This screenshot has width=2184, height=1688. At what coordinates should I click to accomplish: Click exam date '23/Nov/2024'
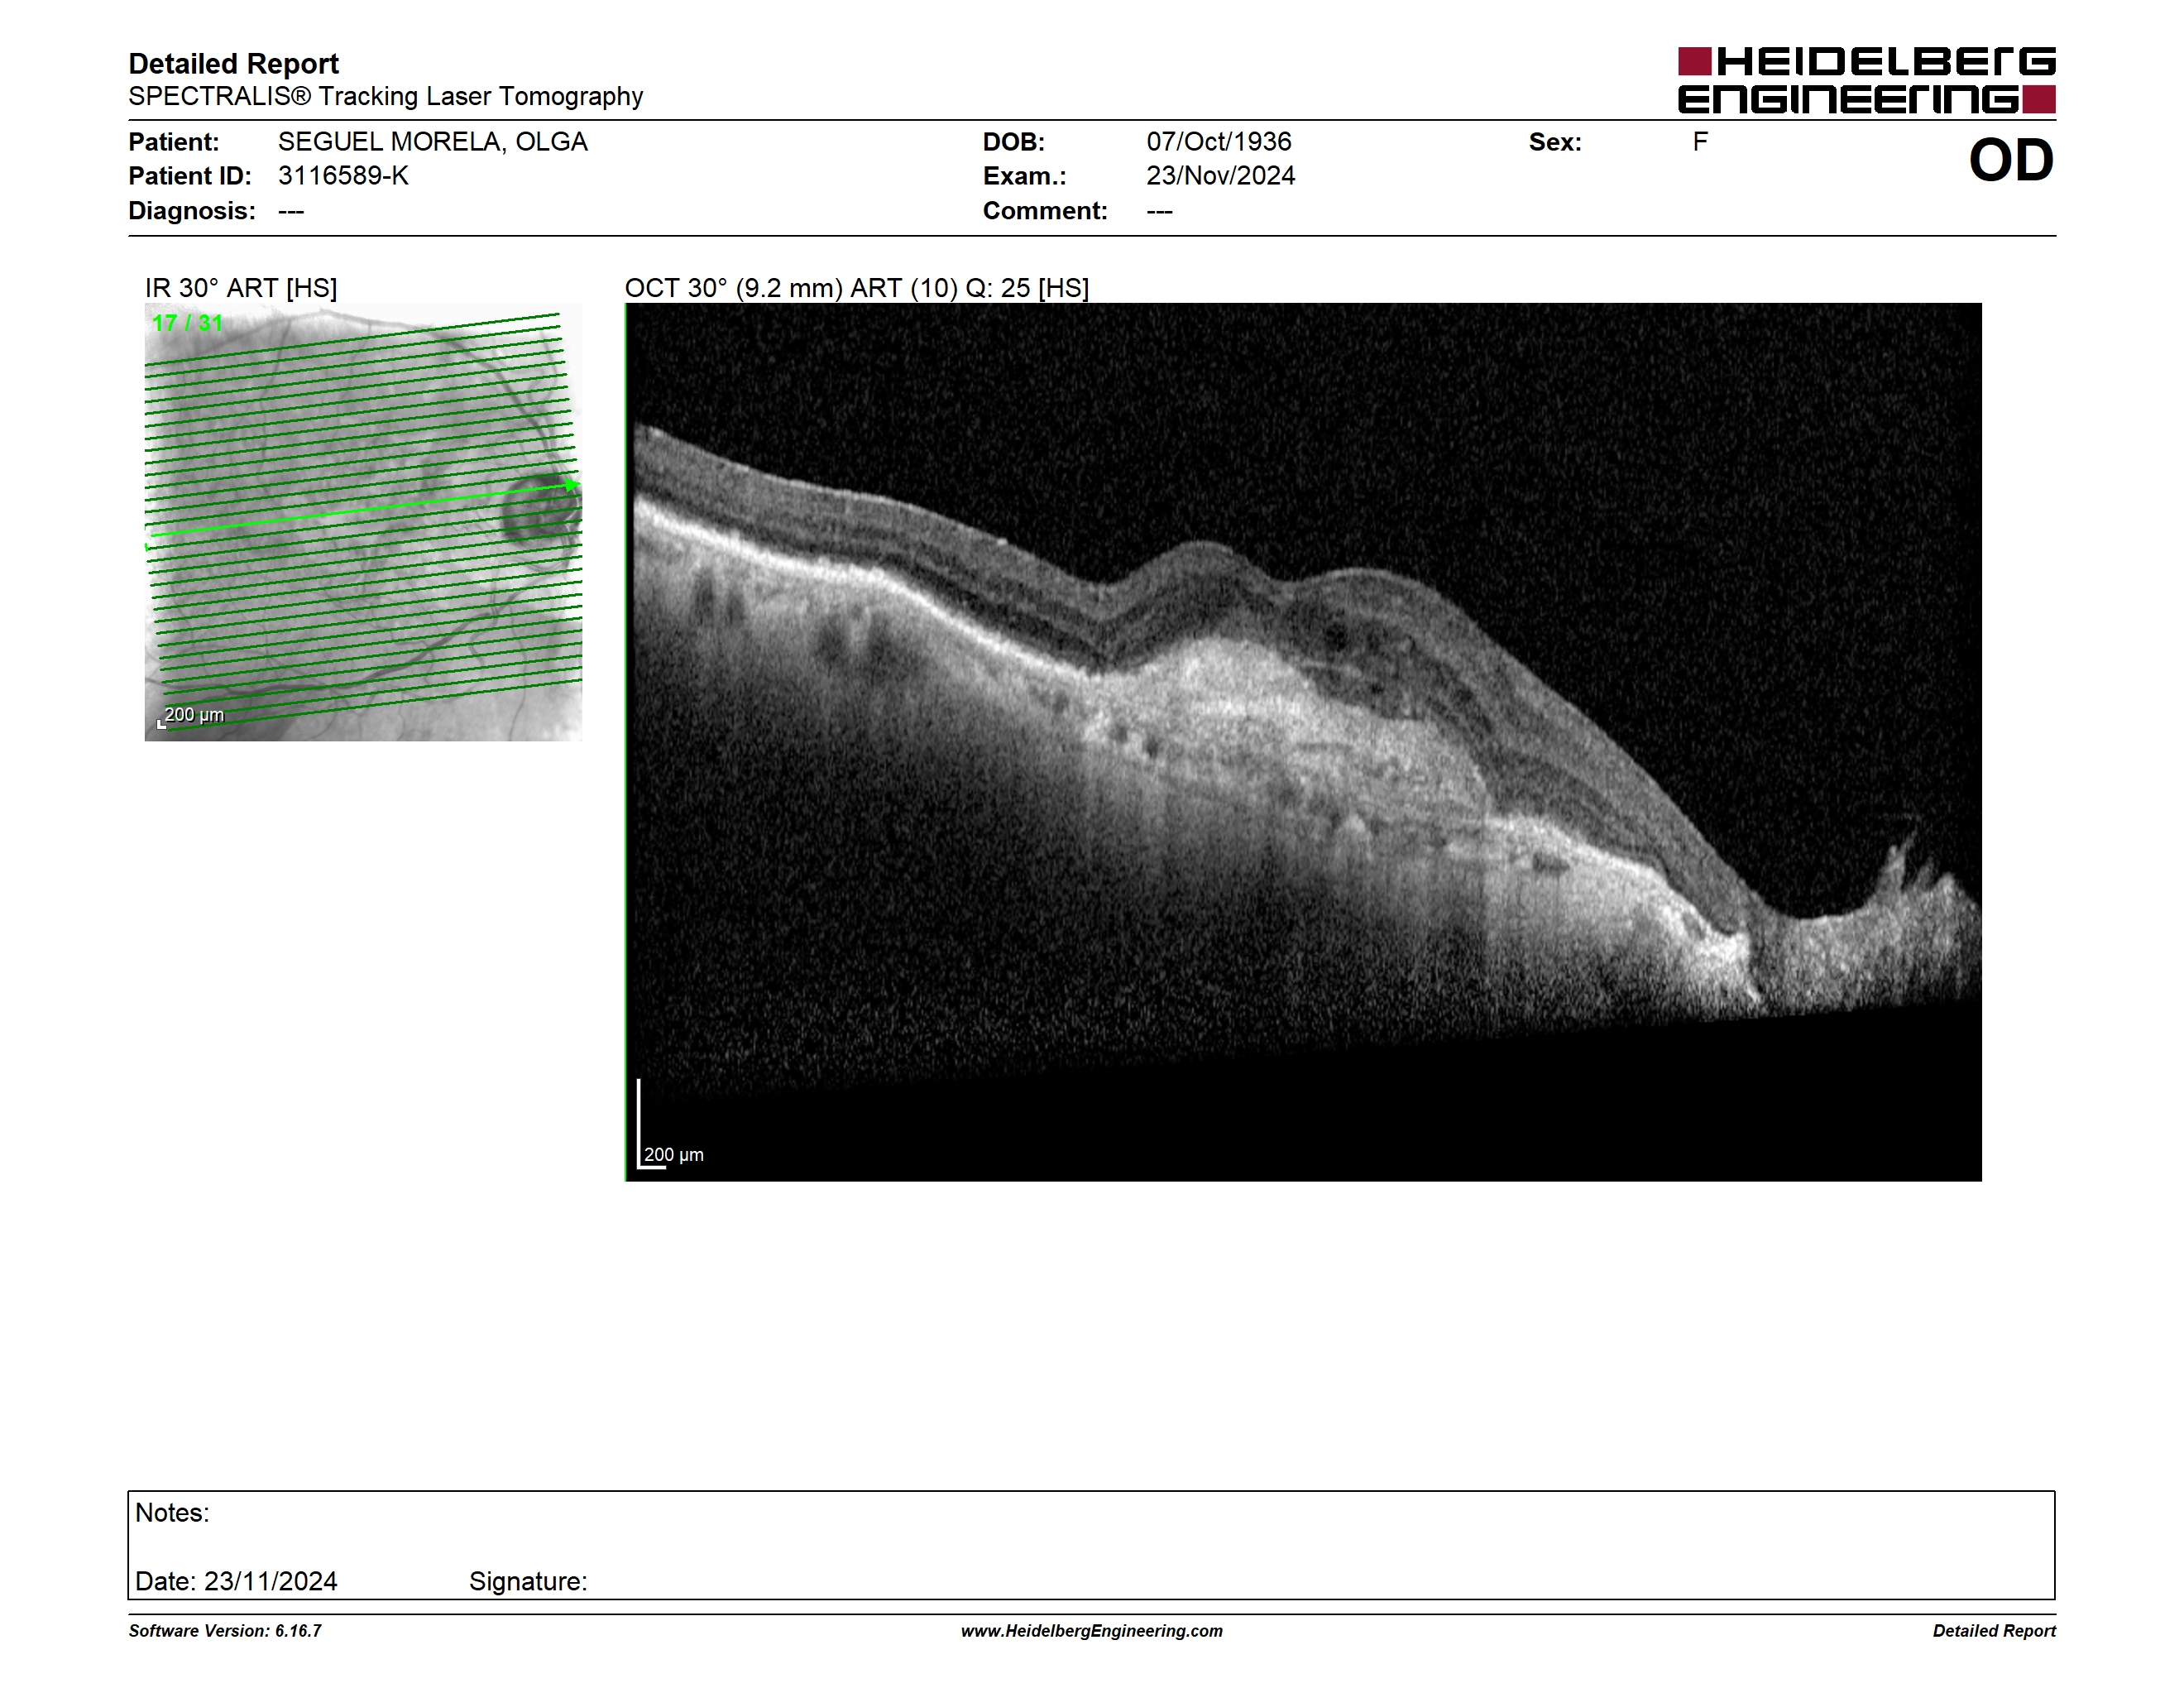point(1220,176)
